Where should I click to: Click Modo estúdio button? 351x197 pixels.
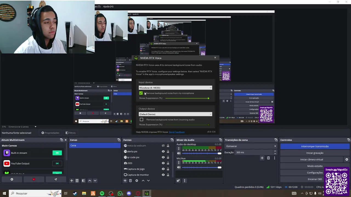(x=315, y=166)
